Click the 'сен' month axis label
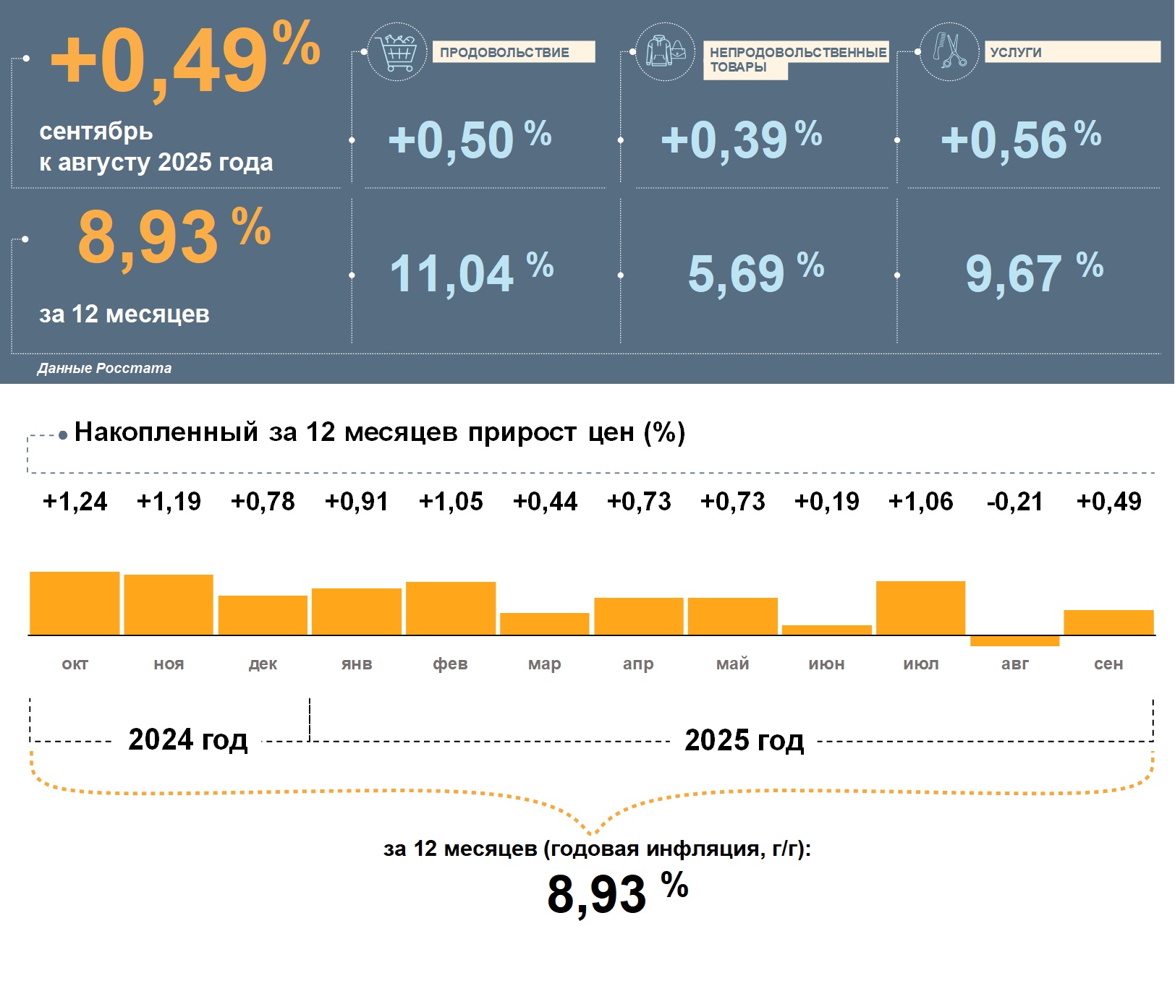 (x=1108, y=664)
